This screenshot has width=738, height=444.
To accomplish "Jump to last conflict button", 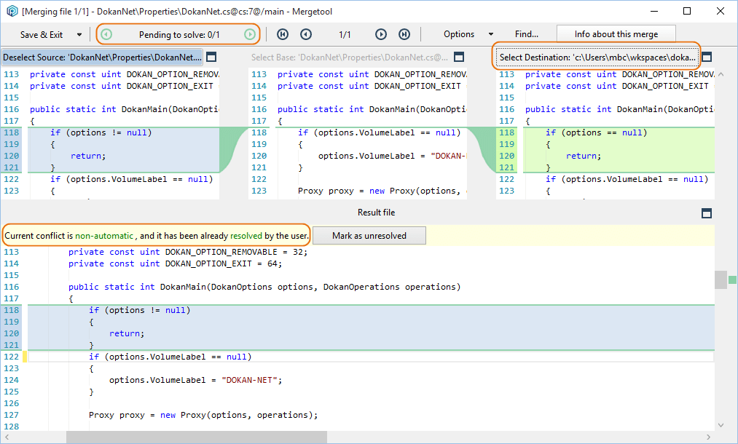I will pyautogui.click(x=404, y=34).
